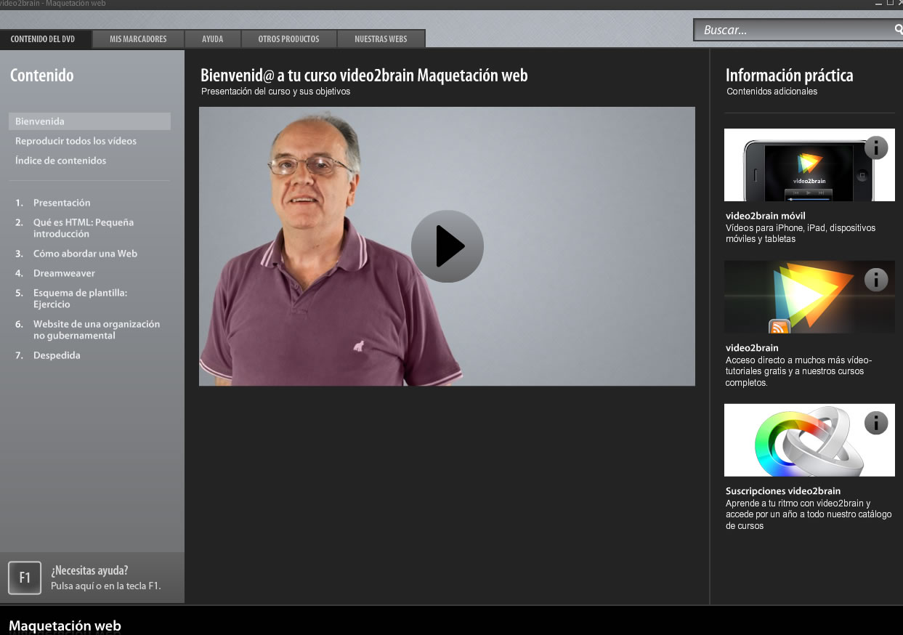Click Reproducir todos los vídeos

pyautogui.click(x=76, y=141)
